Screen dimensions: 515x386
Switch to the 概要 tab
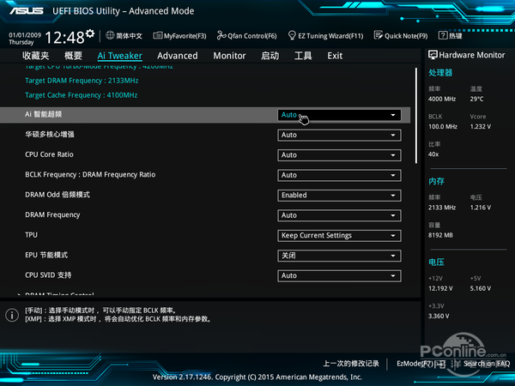click(x=73, y=56)
